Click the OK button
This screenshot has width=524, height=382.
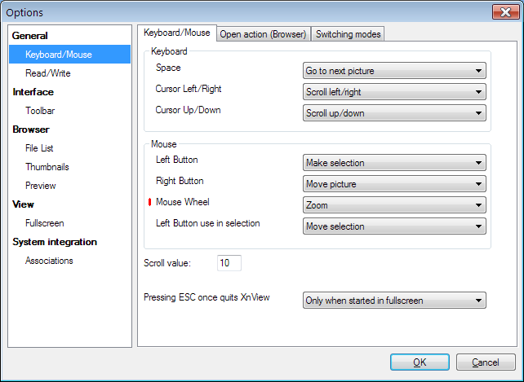point(420,362)
